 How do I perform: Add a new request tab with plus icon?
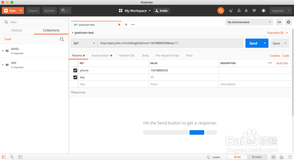click(x=126, y=25)
